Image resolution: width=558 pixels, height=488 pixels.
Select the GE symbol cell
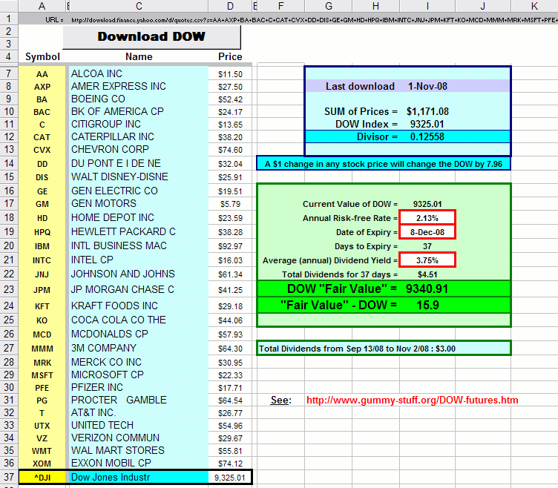(42, 191)
